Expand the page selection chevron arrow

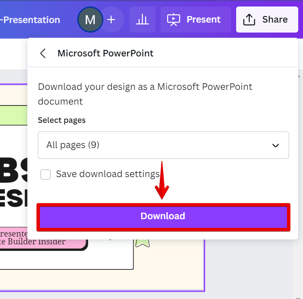tap(275, 145)
